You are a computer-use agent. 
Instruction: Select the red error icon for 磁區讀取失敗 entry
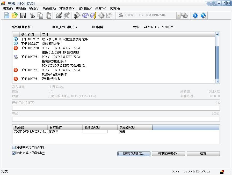coord(16,48)
